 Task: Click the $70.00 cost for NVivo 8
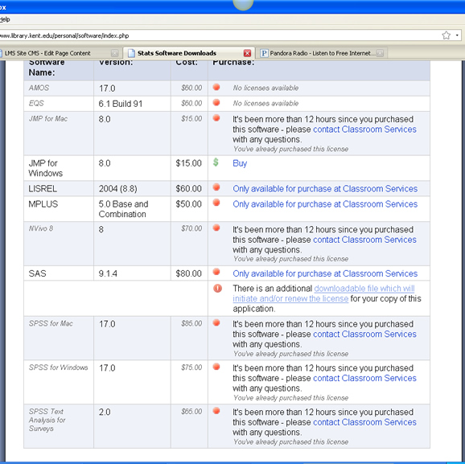191,228
